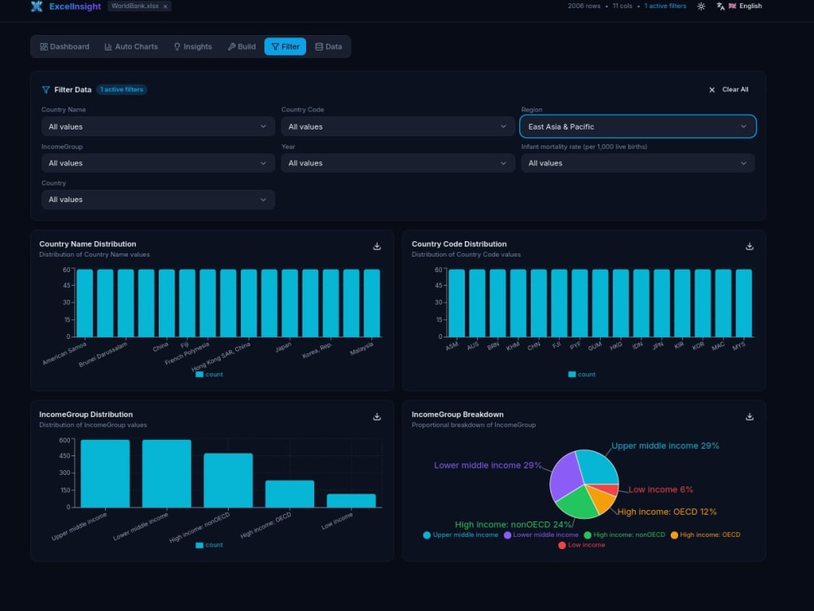This screenshot has width=814, height=611.
Task: Click count legend in IncomeGroup Distribution chart
Action: (x=209, y=544)
